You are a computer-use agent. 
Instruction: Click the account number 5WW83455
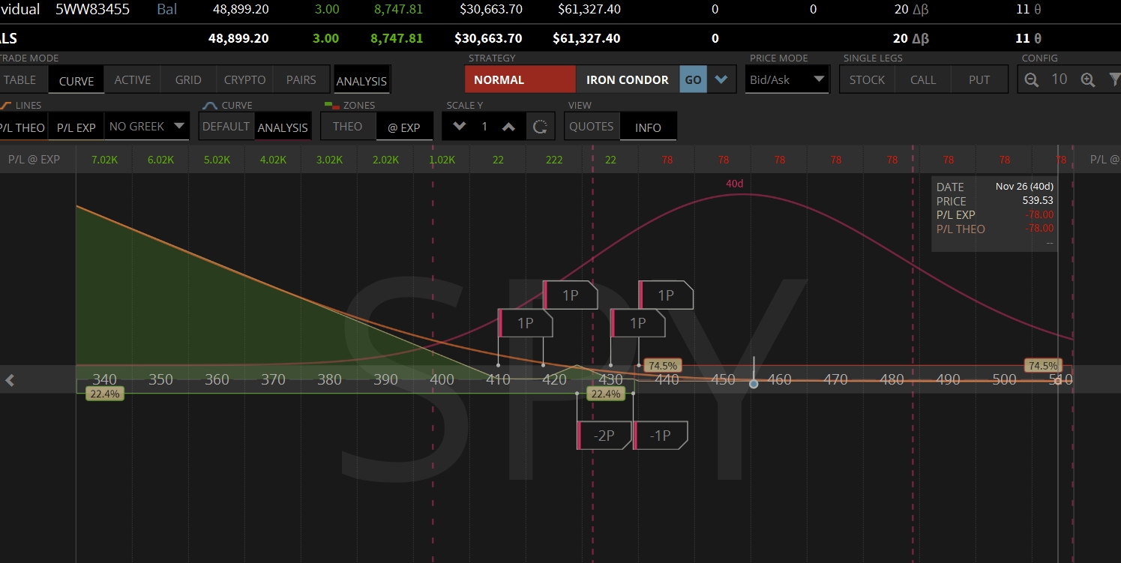point(93,10)
